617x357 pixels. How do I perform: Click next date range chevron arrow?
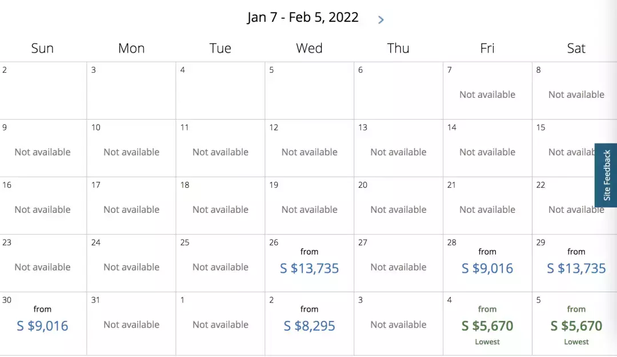(x=381, y=20)
